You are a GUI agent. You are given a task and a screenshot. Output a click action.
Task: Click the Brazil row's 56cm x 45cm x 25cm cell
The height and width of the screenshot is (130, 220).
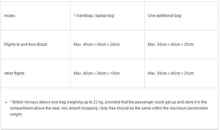point(171,45)
